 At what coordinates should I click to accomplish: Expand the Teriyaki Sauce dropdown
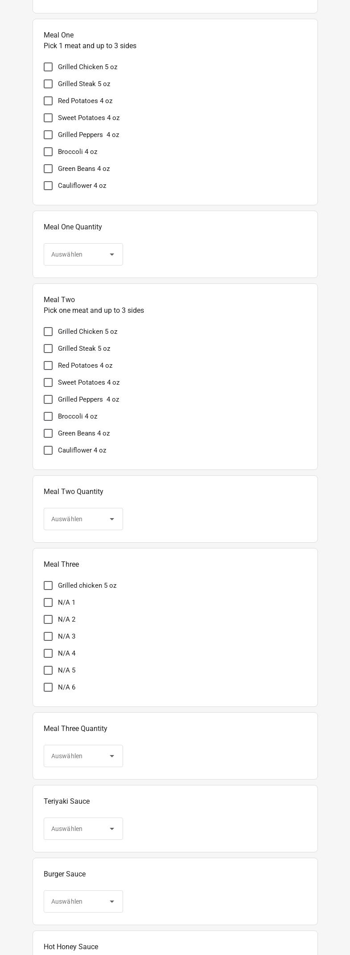83,829
